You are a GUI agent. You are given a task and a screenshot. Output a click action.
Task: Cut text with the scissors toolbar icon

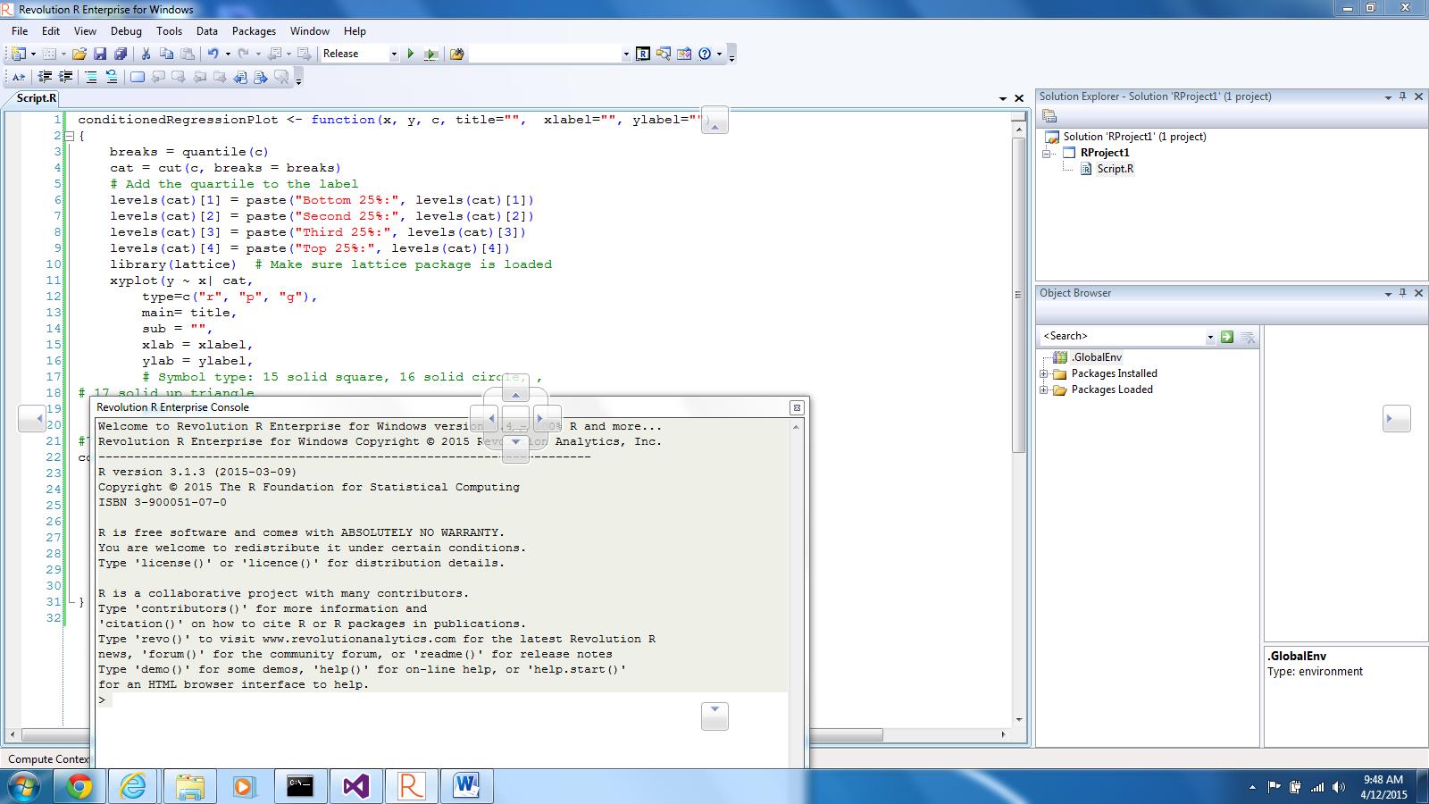144,54
